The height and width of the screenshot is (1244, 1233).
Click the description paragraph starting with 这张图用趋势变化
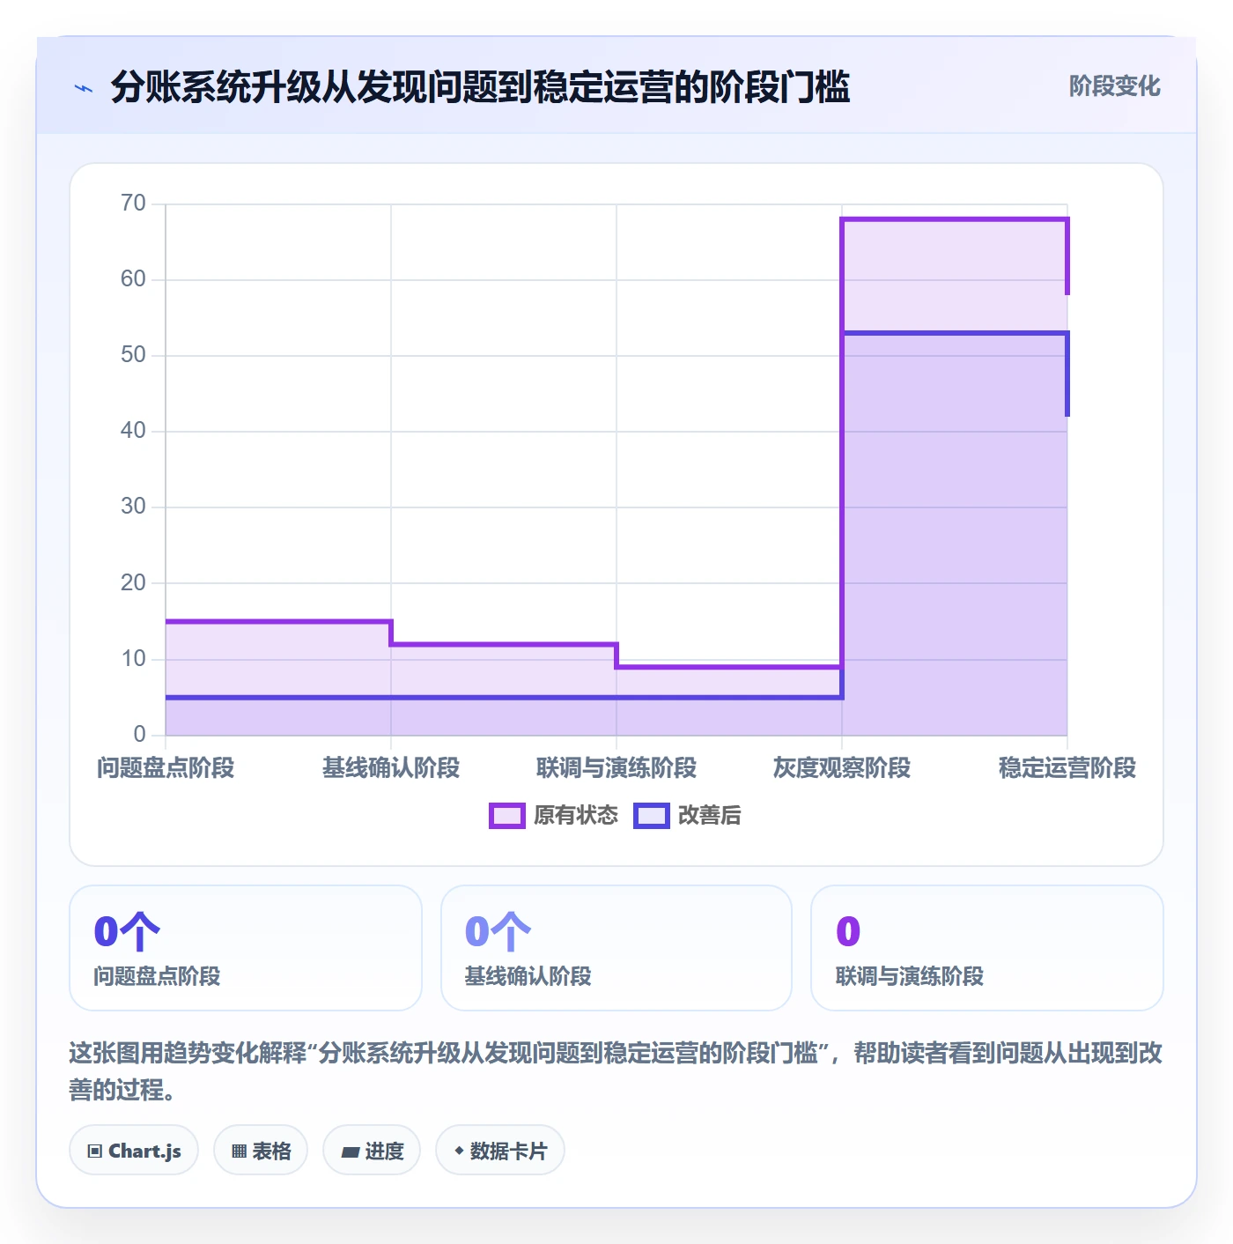tap(616, 1070)
